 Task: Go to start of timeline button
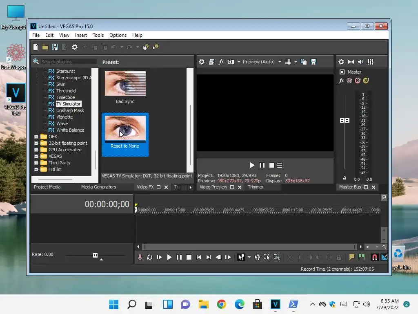point(199,257)
